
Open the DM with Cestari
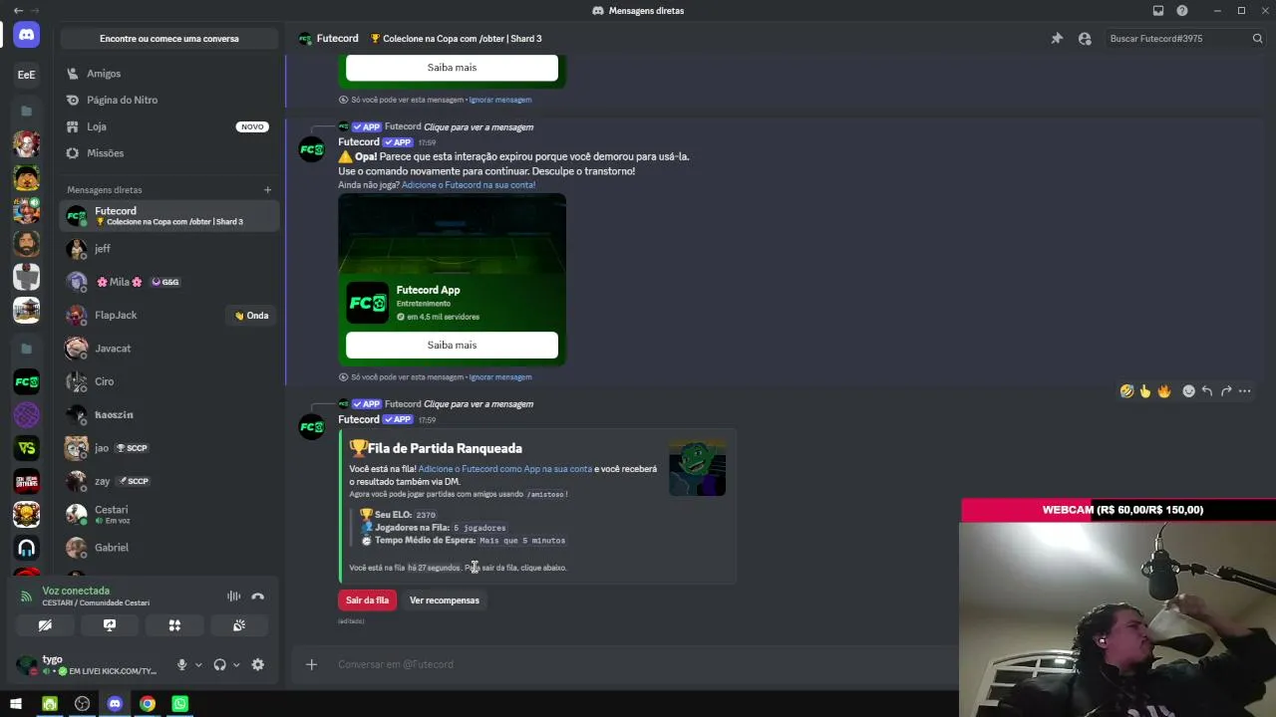point(169,514)
